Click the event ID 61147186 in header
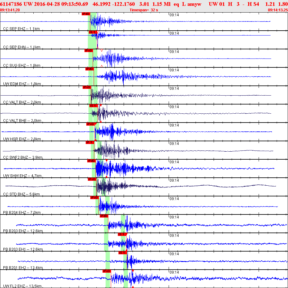This screenshot has width=288, height=288. pyautogui.click(x=12, y=4)
